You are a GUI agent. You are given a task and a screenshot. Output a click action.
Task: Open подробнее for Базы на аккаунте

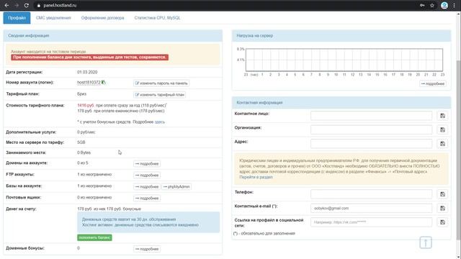[147, 187]
